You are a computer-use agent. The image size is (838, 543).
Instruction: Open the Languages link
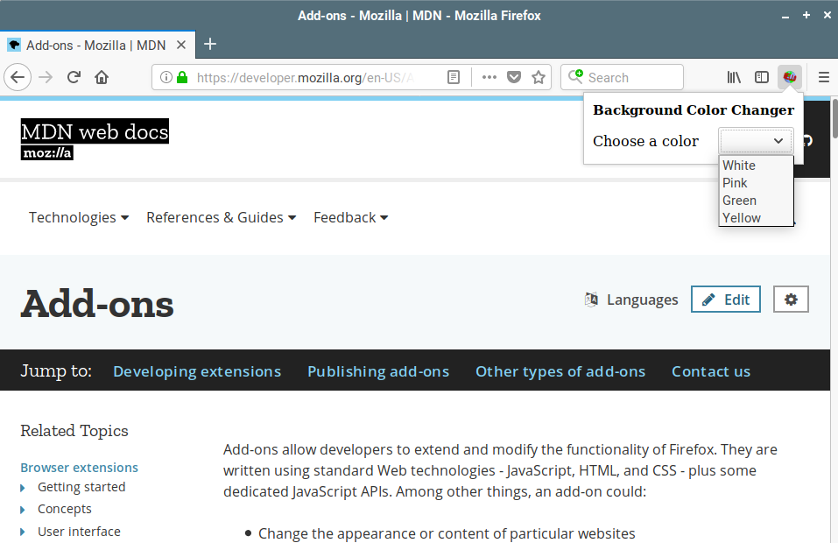pos(642,300)
